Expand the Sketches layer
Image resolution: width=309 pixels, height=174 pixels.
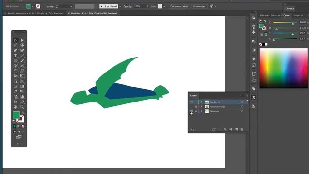coord(202,111)
